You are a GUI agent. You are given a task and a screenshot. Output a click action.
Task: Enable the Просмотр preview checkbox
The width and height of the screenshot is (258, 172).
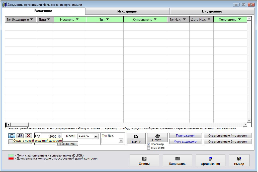tap(149, 144)
